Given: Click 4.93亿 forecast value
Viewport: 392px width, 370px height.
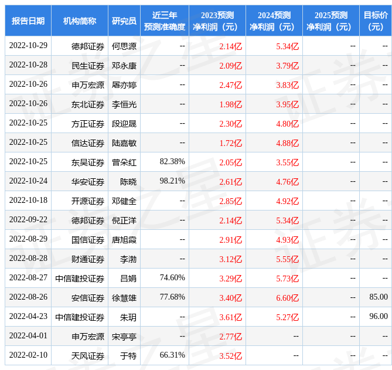Looking at the screenshot, I should click(x=288, y=240).
